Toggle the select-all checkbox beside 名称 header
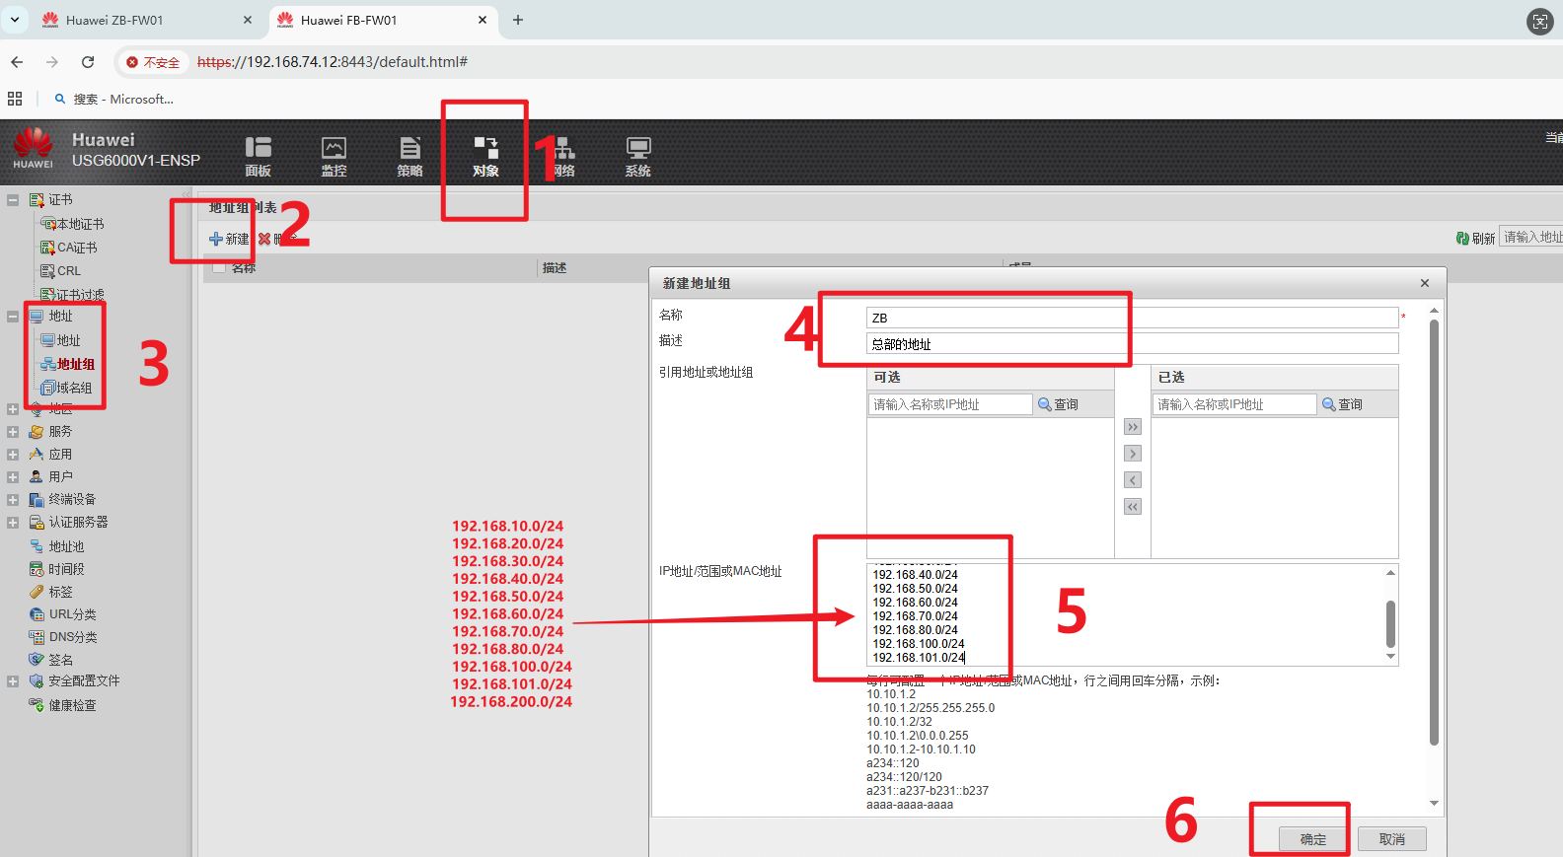The height and width of the screenshot is (857, 1563). [219, 267]
